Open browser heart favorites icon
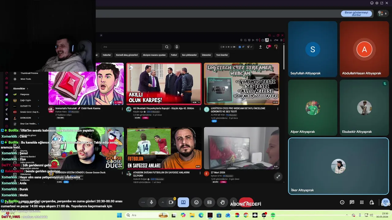Viewport: 392px width, 220px height. 257,40
